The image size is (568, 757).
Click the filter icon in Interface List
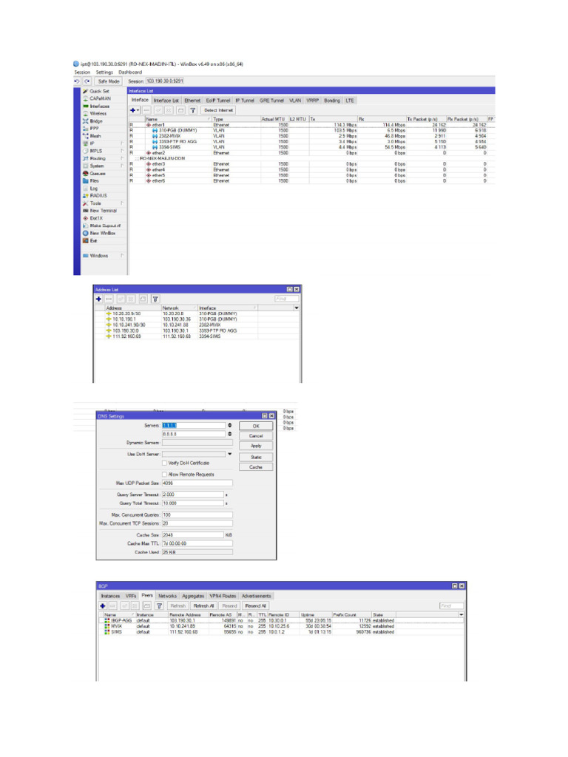click(193, 111)
